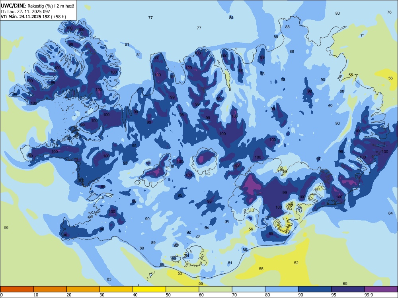Click the VT: Mán. 24.11.2025 19Z line
The height and width of the screenshot is (298, 398).
tap(33, 17)
